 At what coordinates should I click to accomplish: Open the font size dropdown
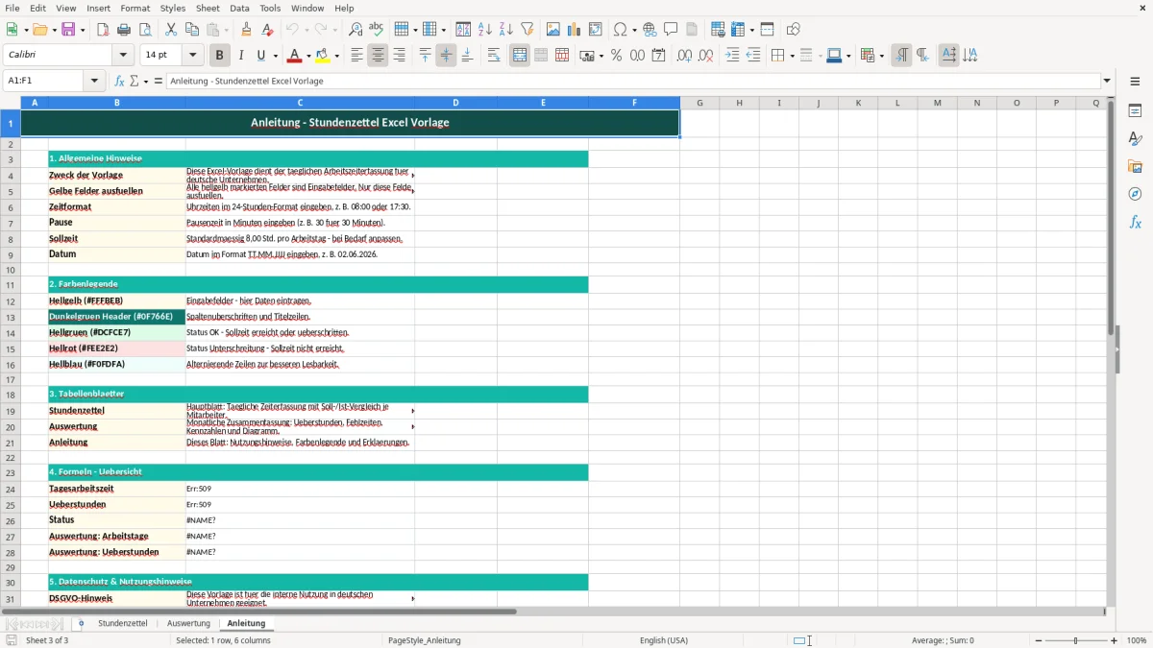point(193,56)
